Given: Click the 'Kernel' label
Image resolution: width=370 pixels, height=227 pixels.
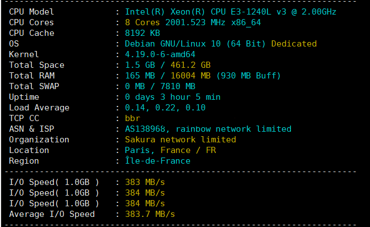Looking at the screenshot, I should [24, 54].
